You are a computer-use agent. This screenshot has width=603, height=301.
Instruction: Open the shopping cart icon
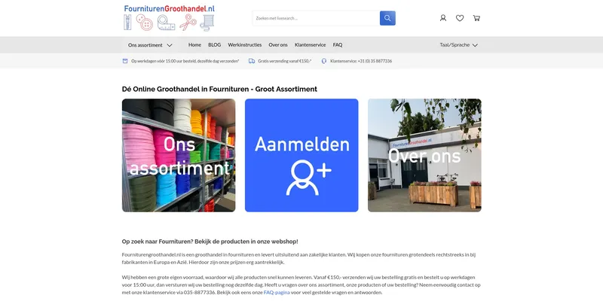tap(476, 18)
